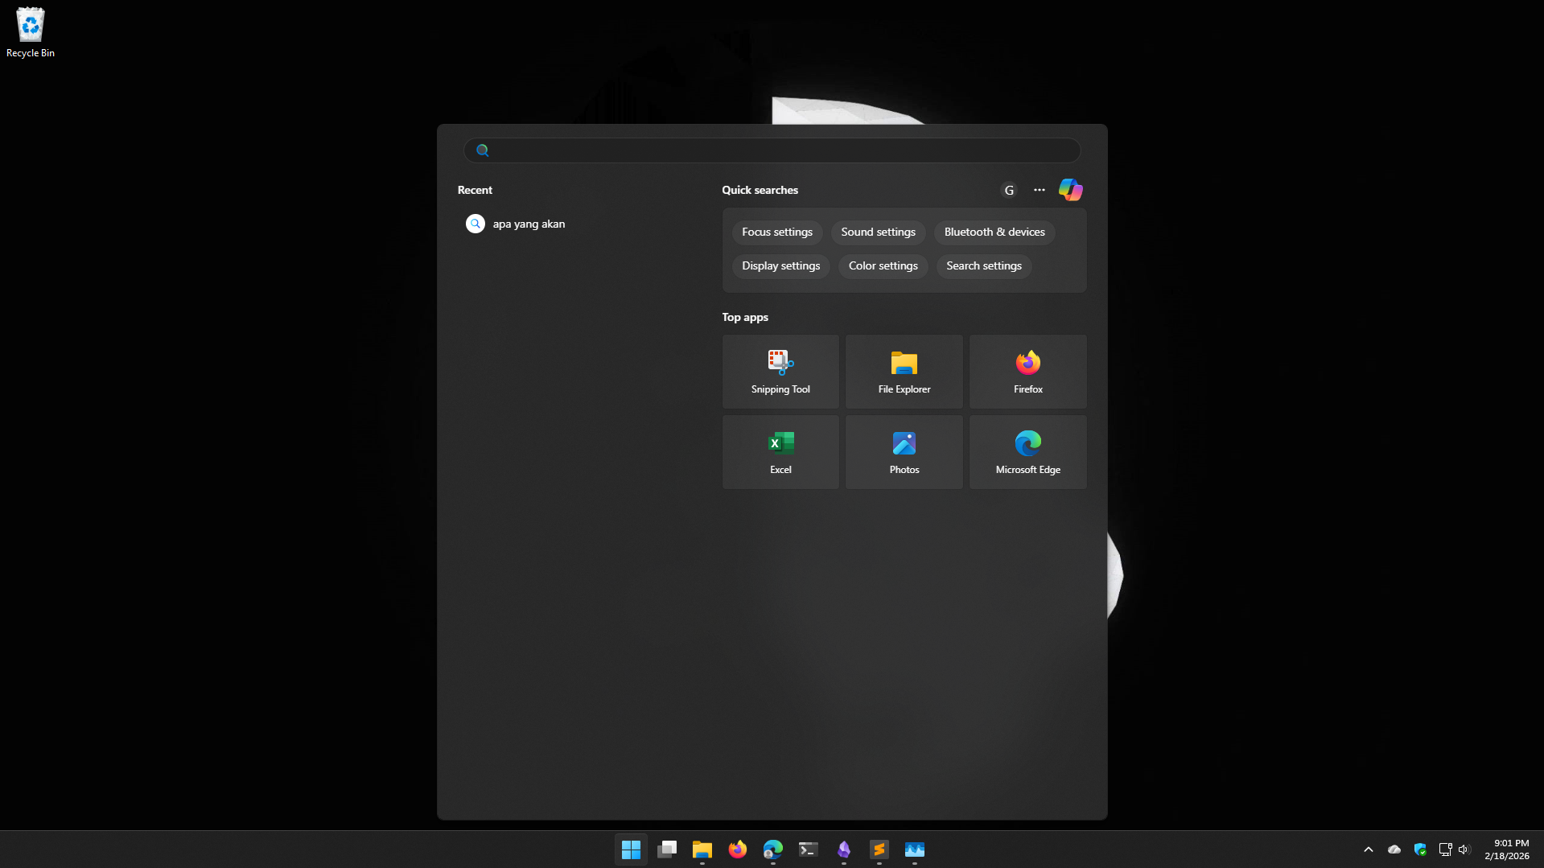Open the three-dot options menu
This screenshot has width=1544, height=868.
click(1040, 191)
